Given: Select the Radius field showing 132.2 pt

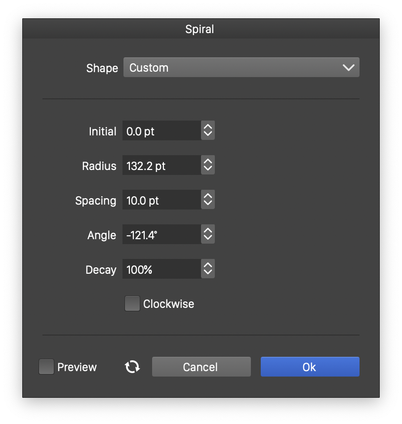Looking at the screenshot, I should [161, 165].
